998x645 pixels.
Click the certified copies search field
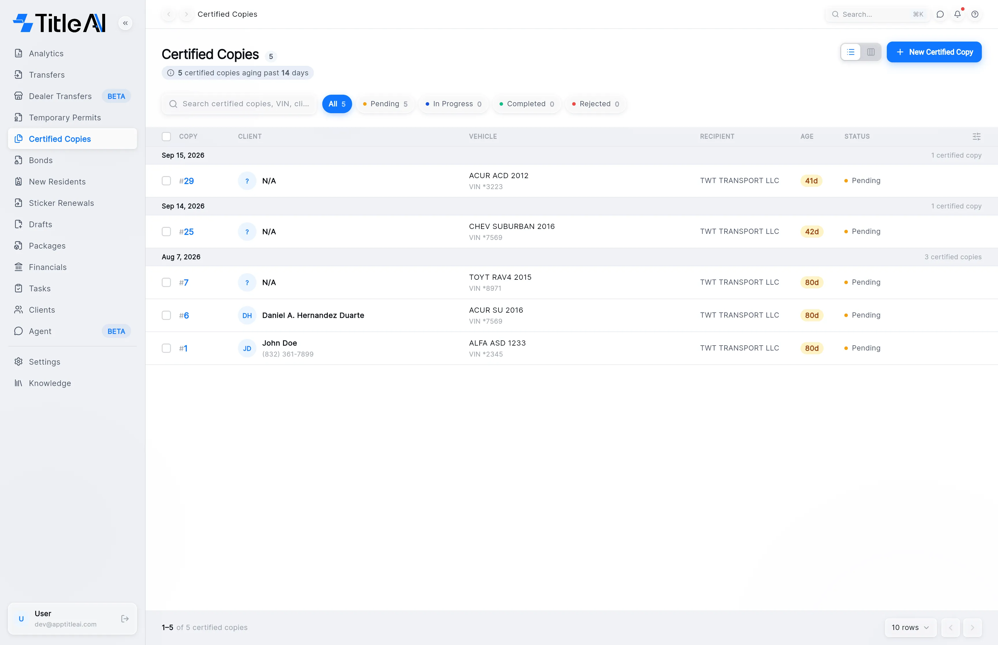(x=239, y=104)
